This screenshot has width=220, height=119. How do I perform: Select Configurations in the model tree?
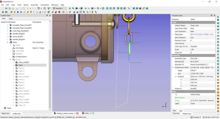click(x=21, y=57)
